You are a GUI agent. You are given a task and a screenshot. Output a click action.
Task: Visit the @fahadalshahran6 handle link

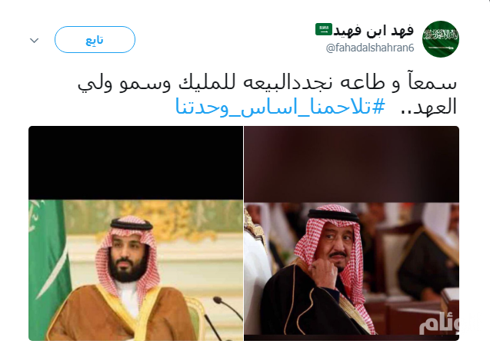[x=370, y=48]
